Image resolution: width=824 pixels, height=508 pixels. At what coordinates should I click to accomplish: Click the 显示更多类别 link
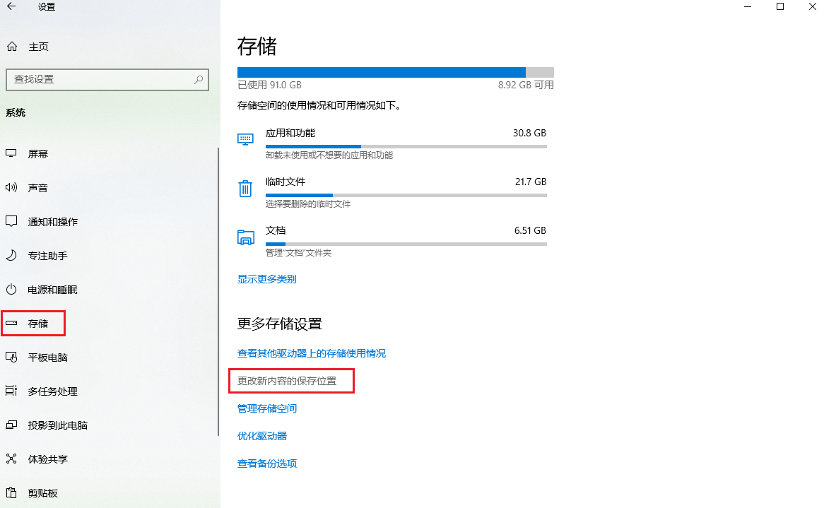click(x=266, y=278)
